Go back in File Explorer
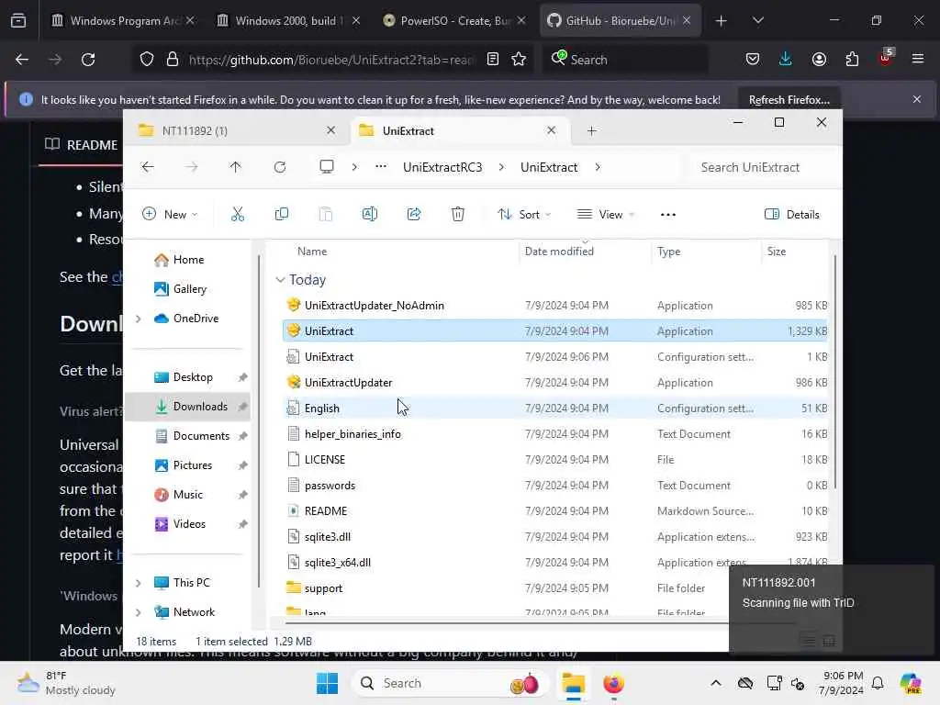 (x=148, y=167)
